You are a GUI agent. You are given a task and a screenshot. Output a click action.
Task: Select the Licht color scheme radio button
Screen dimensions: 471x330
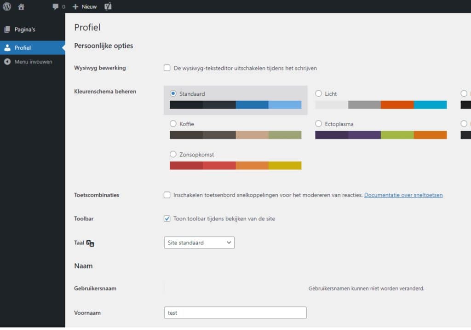click(318, 93)
